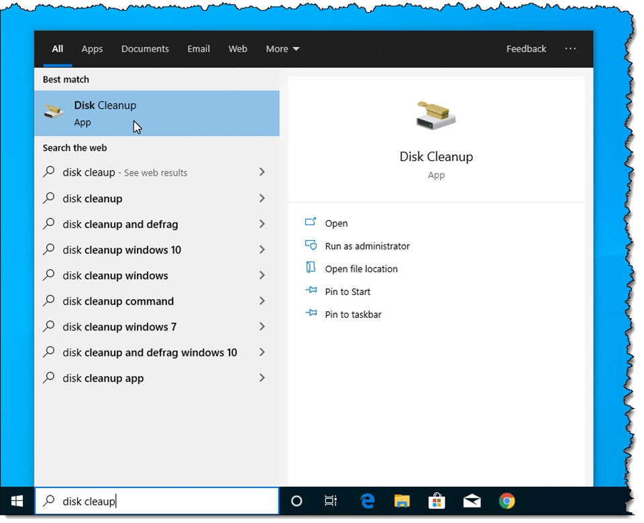Expand arrow for 'disk cleanup command'
This screenshot has width=644, height=523.
point(262,301)
